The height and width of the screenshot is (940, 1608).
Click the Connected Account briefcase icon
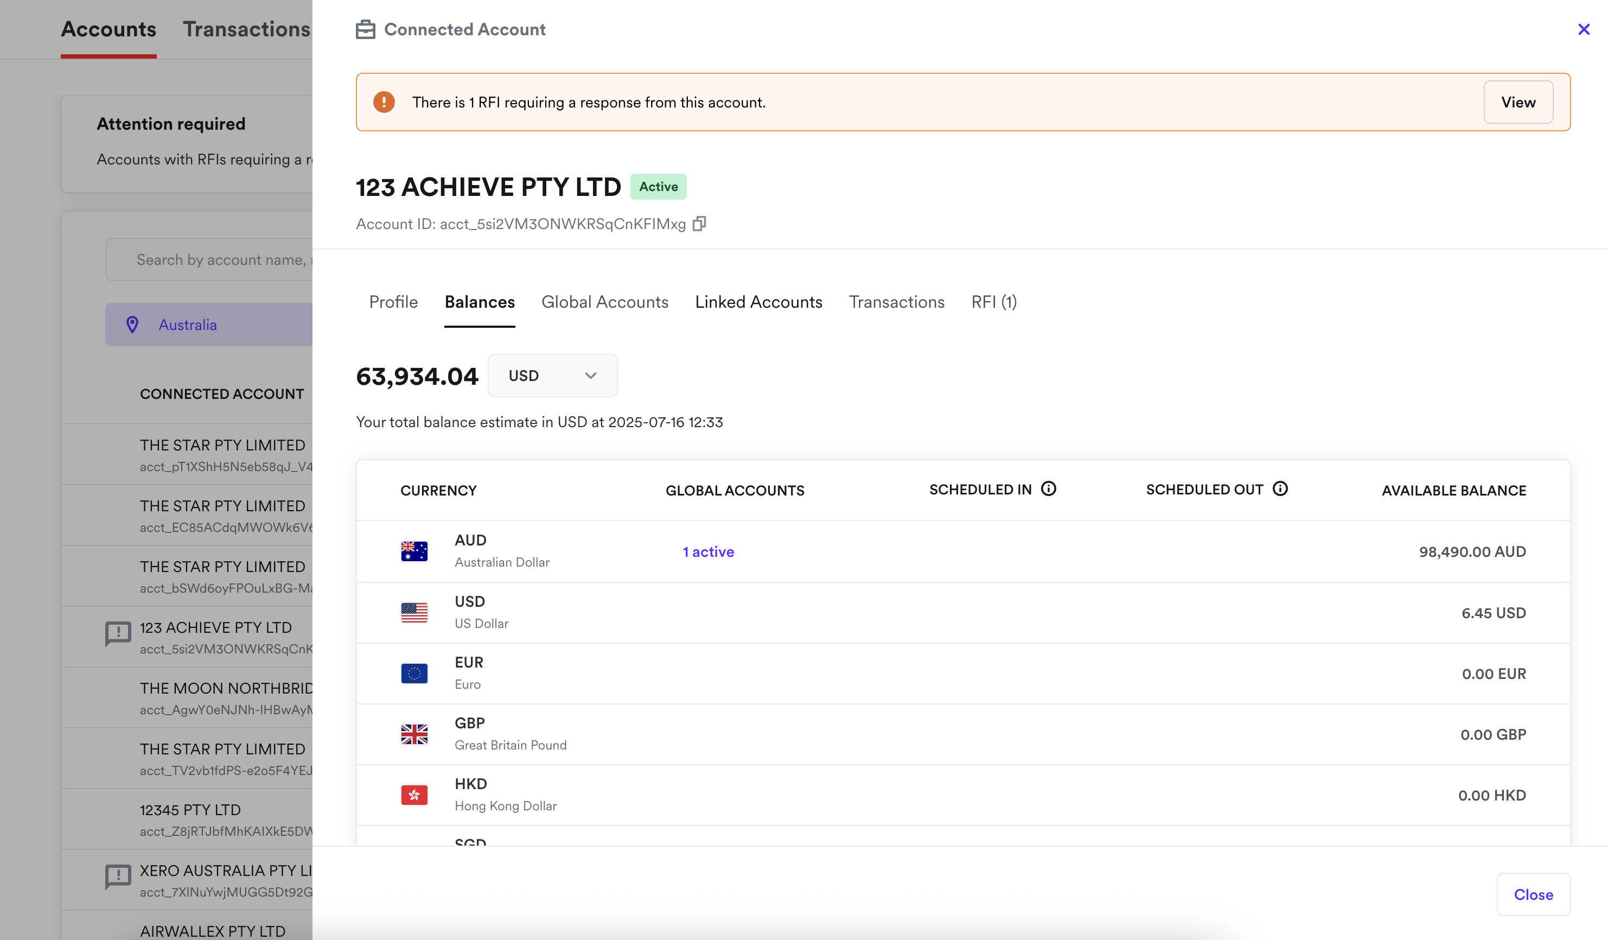(366, 29)
